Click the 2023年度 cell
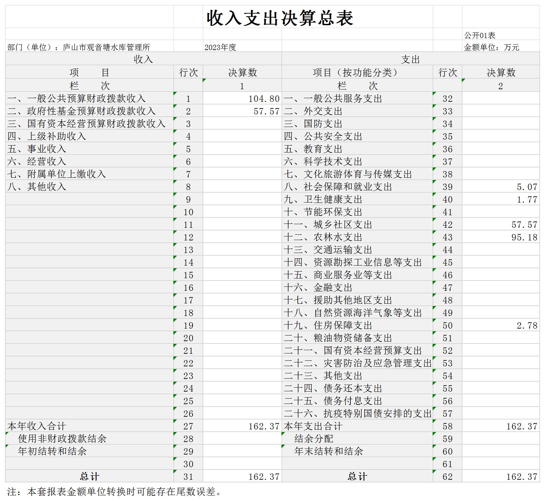 (x=220, y=47)
